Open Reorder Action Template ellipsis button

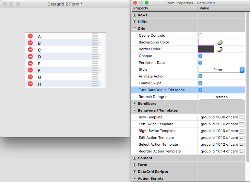241,152
